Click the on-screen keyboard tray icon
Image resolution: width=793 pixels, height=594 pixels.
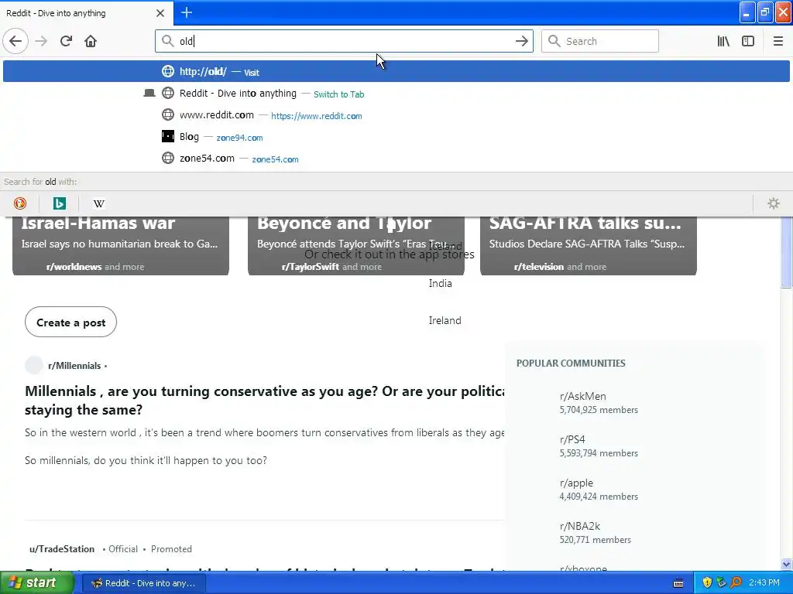(678, 583)
